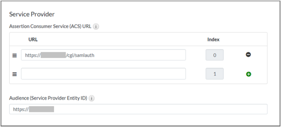Grab the drag handle of the samlauth row
Viewport: 281px width, 127px height.
pos(14,55)
